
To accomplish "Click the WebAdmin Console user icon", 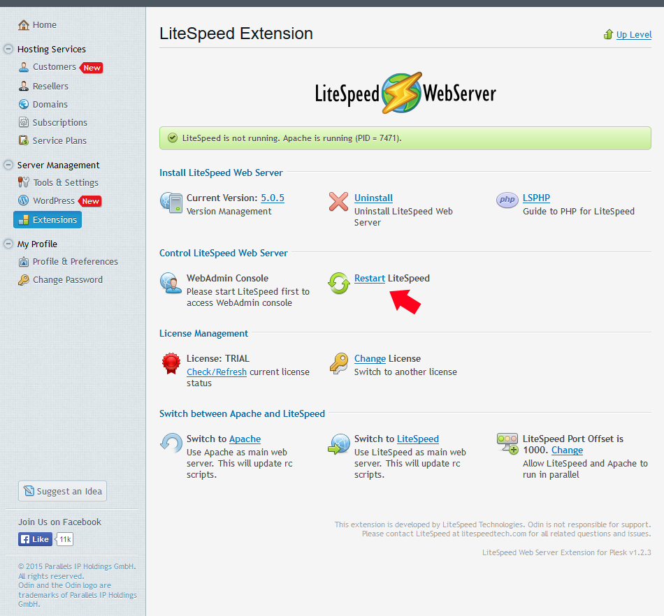I will 171,283.
